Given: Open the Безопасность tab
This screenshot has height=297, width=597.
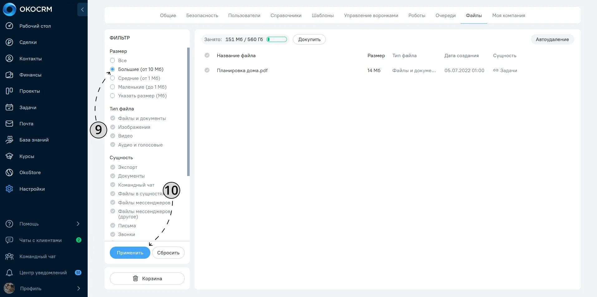Looking at the screenshot, I should click(x=202, y=16).
